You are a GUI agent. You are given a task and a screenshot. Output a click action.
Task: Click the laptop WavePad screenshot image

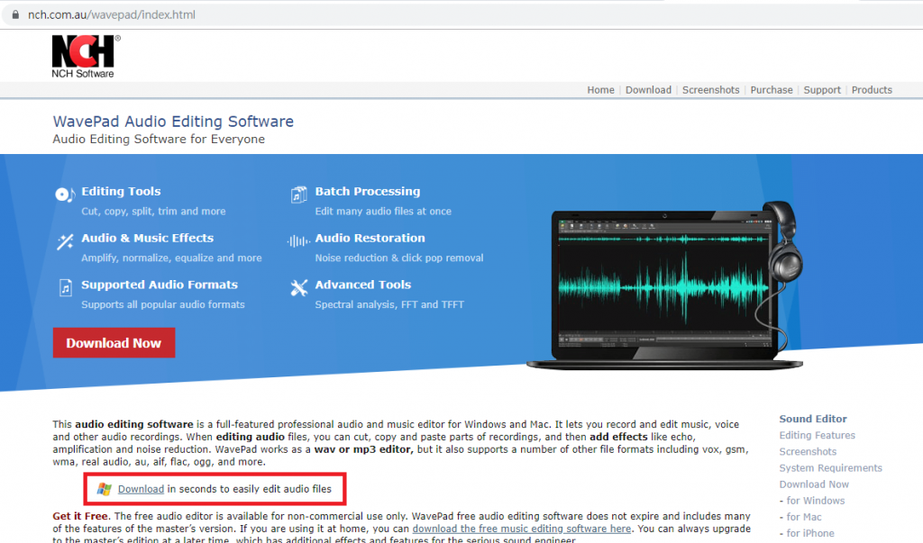665,286
